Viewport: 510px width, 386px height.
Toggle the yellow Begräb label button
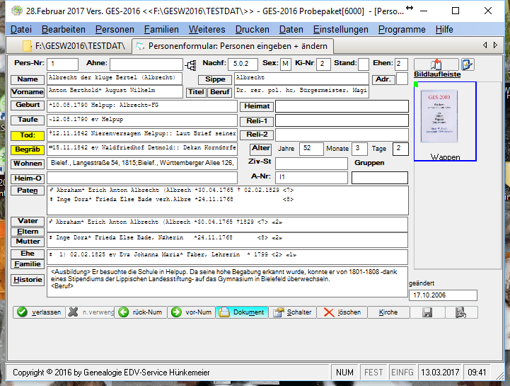click(28, 149)
